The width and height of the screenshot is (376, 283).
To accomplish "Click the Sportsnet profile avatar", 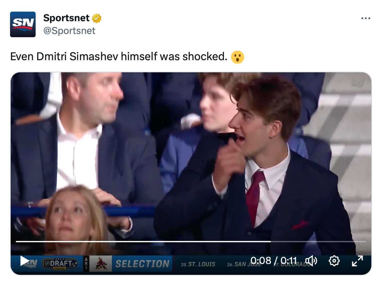I will [x=23, y=24].
